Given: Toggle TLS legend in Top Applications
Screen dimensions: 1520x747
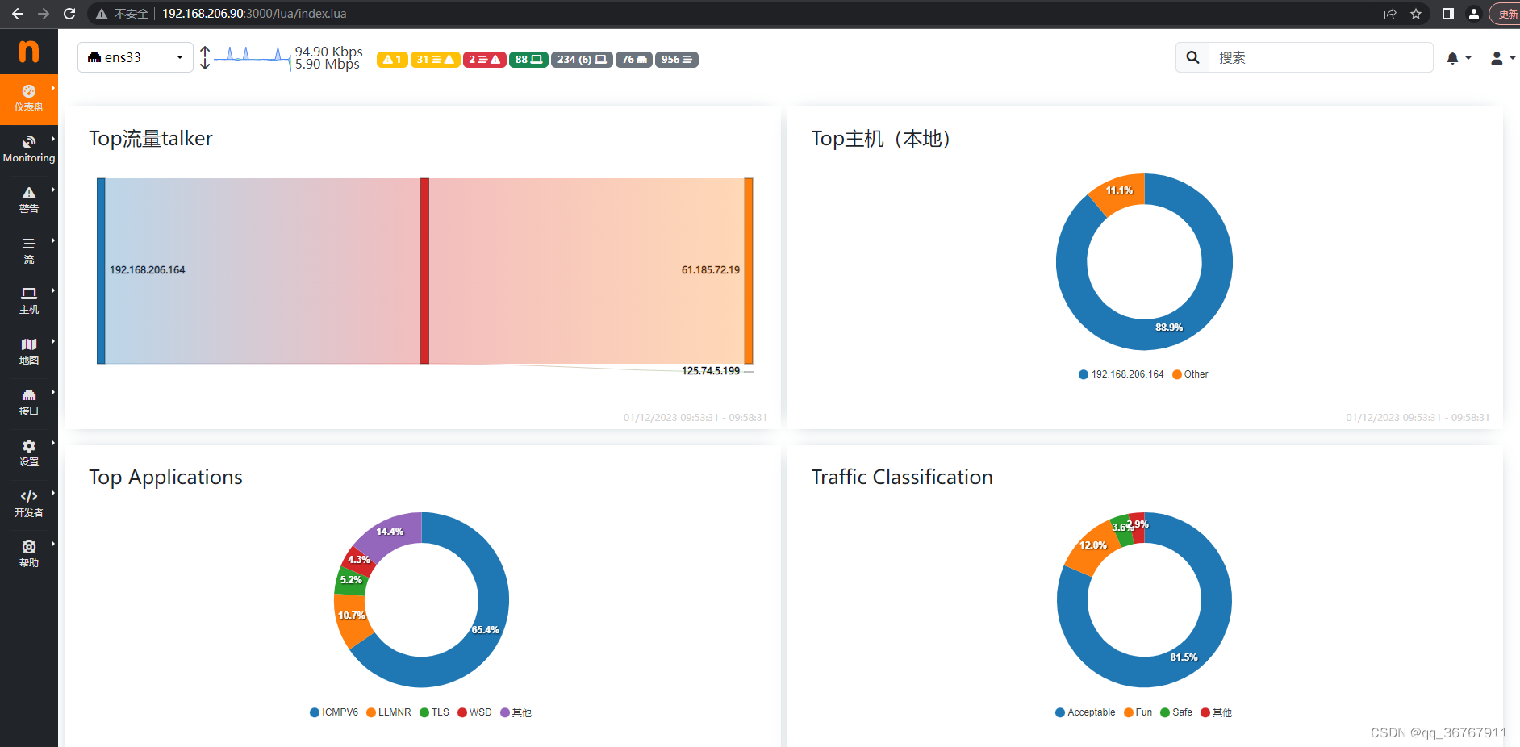Looking at the screenshot, I should (434, 712).
